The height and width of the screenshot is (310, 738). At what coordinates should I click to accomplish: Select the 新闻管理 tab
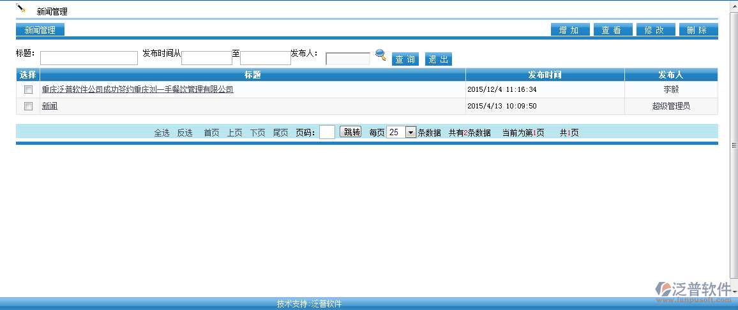pyautogui.click(x=40, y=30)
